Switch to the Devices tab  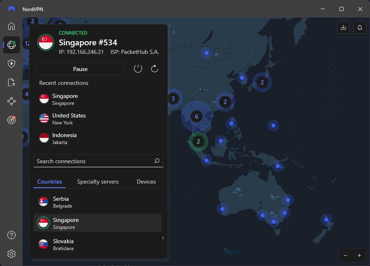pyautogui.click(x=146, y=182)
